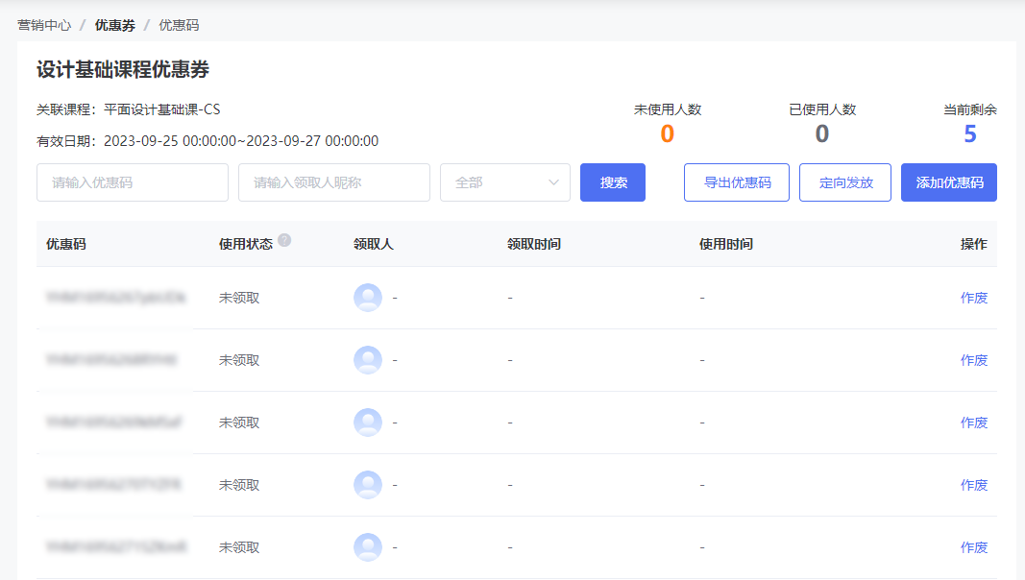Click the 搜索 button
This screenshot has width=1025, height=580.
613,182
